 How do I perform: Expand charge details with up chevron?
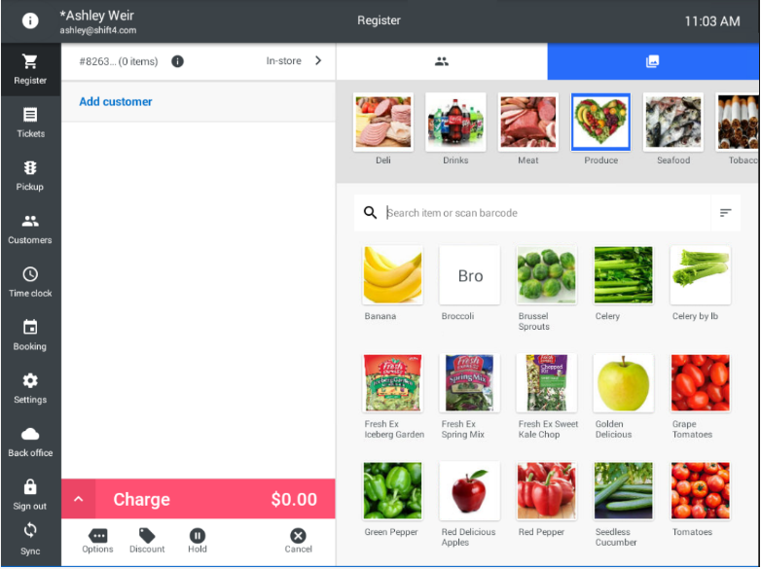(x=79, y=499)
